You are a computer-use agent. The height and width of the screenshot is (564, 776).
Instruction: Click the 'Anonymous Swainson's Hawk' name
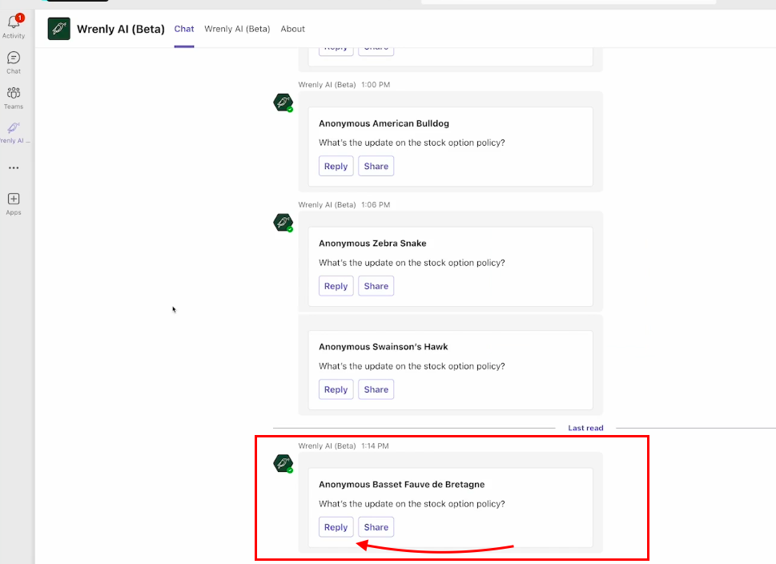383,347
